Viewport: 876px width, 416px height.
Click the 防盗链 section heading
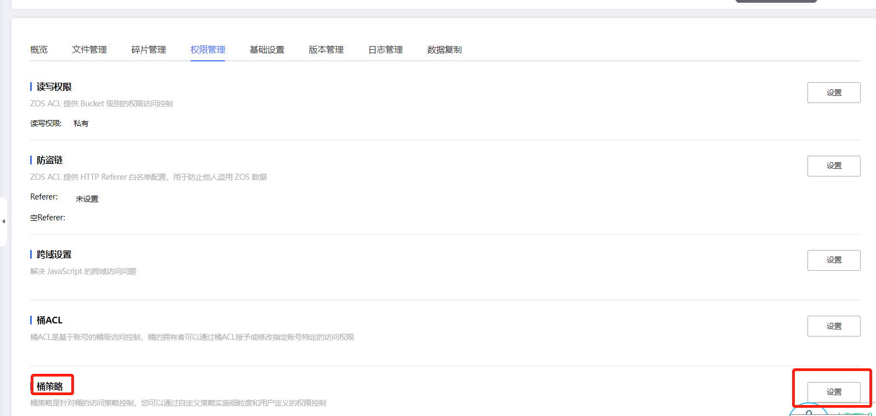(x=49, y=160)
